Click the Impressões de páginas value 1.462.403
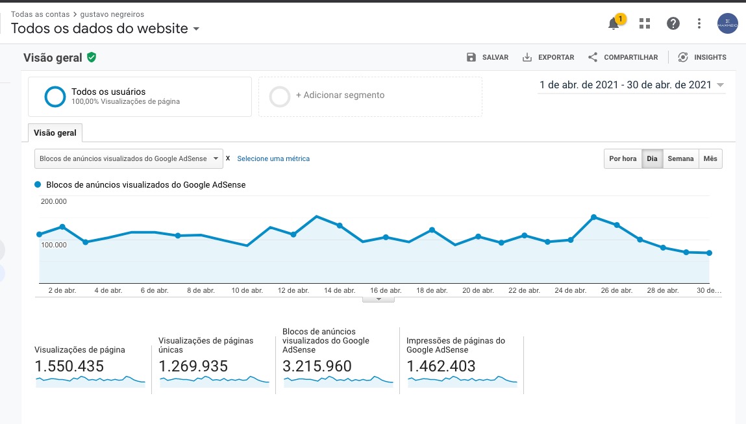This screenshot has width=746, height=424. [x=441, y=366]
